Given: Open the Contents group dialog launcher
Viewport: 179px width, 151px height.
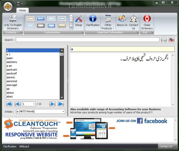Looking at the screenshot, I should (x=21, y=32).
